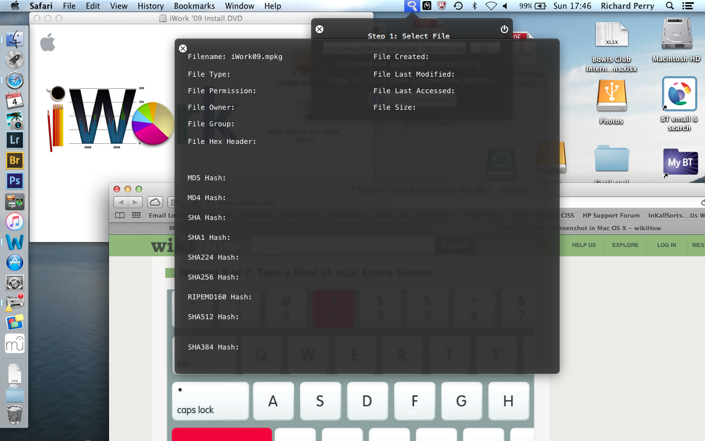Viewport: 705px width, 441px height.
Task: Close the Step 1: Select File panel
Action: tap(319, 29)
